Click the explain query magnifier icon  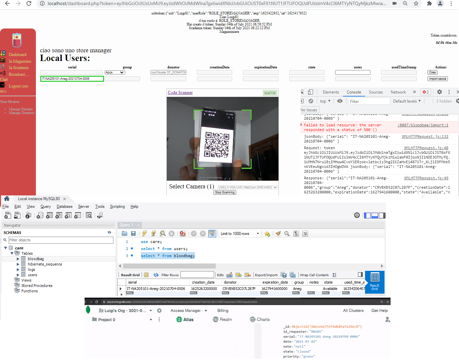click(163, 234)
